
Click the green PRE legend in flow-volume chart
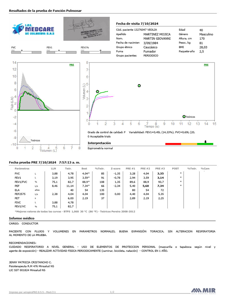pyautogui.click(x=72, y=65)
